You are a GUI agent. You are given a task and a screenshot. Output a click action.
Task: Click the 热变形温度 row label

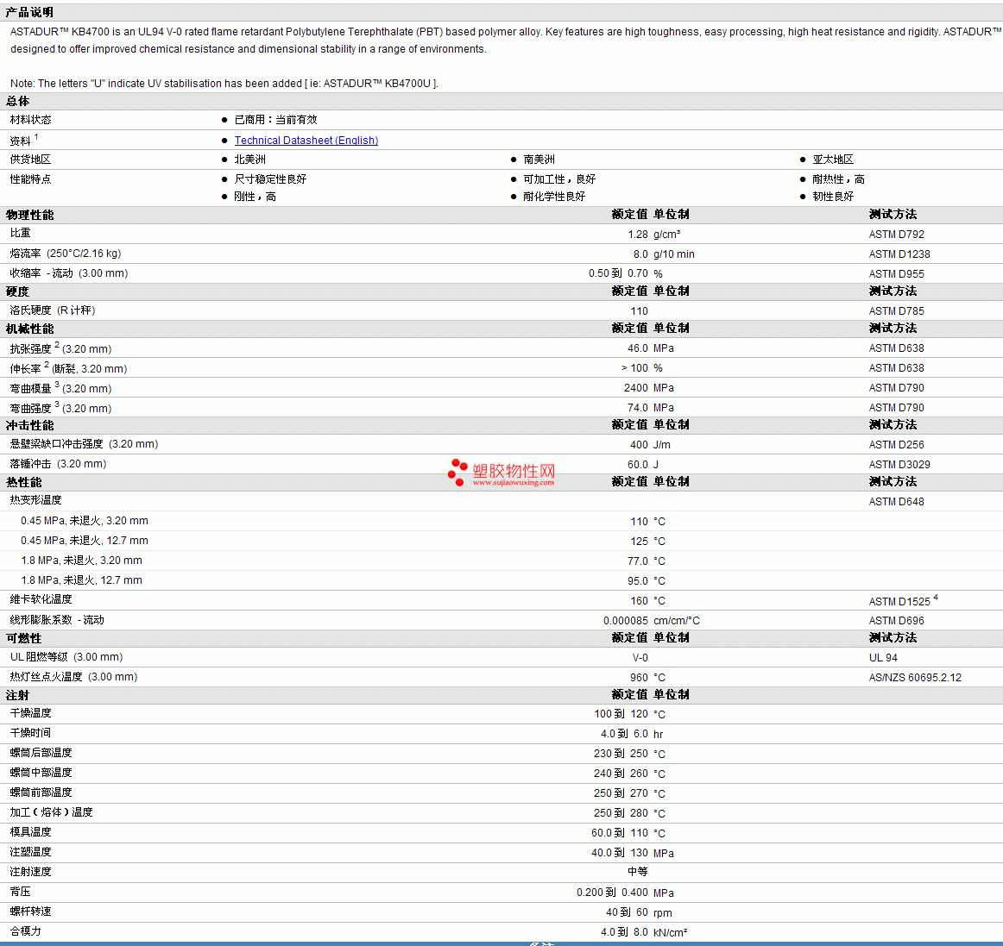point(36,500)
